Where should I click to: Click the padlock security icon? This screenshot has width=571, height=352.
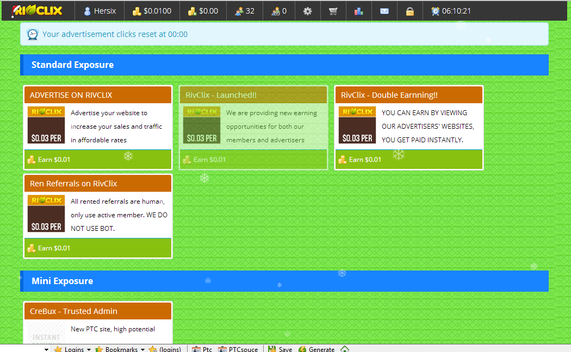click(x=409, y=10)
